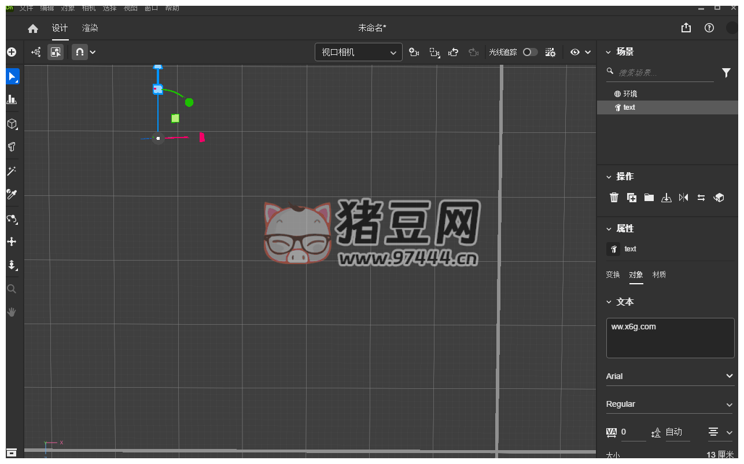Open the 视口相机 camera dropdown
Viewport: 744px width, 464px height.
click(x=358, y=52)
